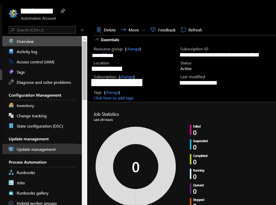Click the Automation Account lightning gear icon
Viewport: 276px width, 205px height.
point(13,14)
